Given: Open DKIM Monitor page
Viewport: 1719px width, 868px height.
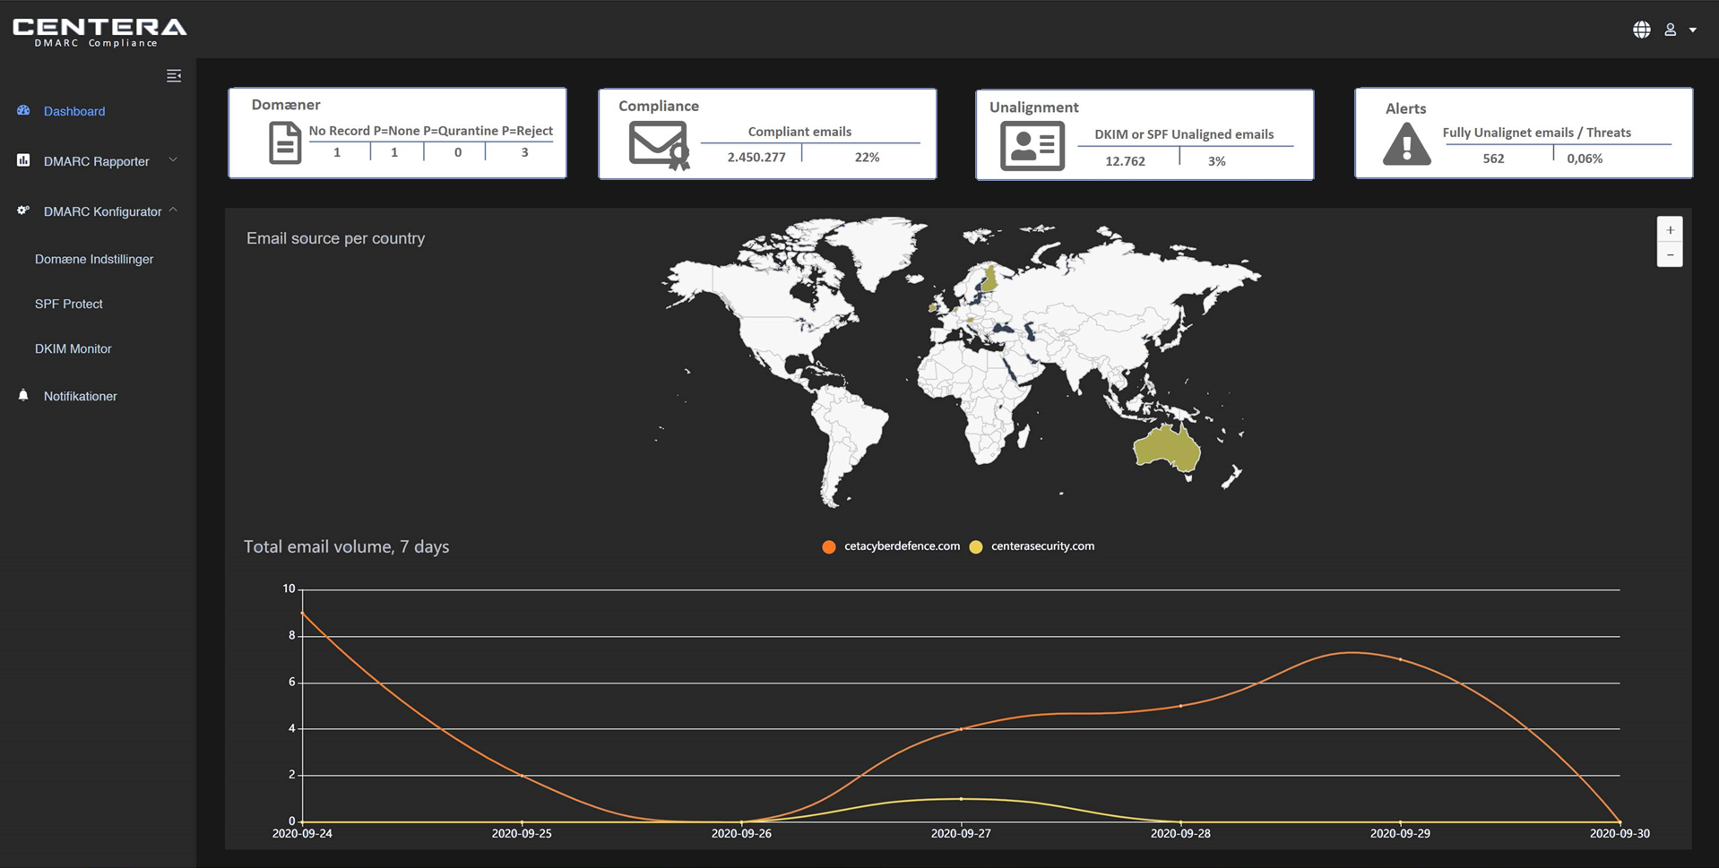Looking at the screenshot, I should (73, 348).
